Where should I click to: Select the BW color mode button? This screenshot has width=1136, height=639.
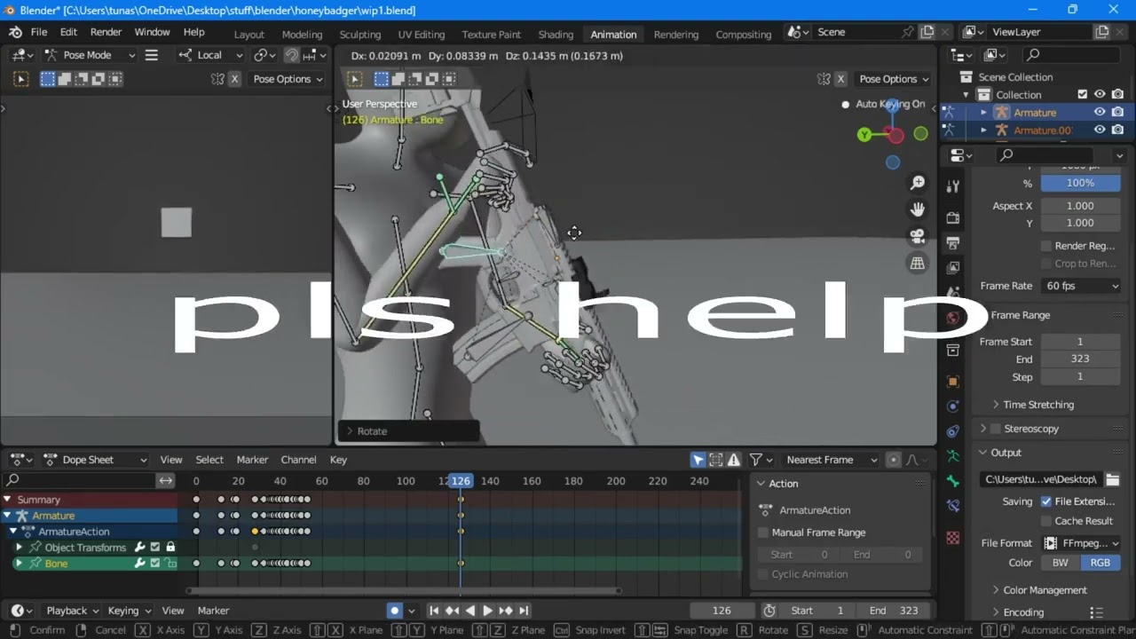tap(1061, 563)
